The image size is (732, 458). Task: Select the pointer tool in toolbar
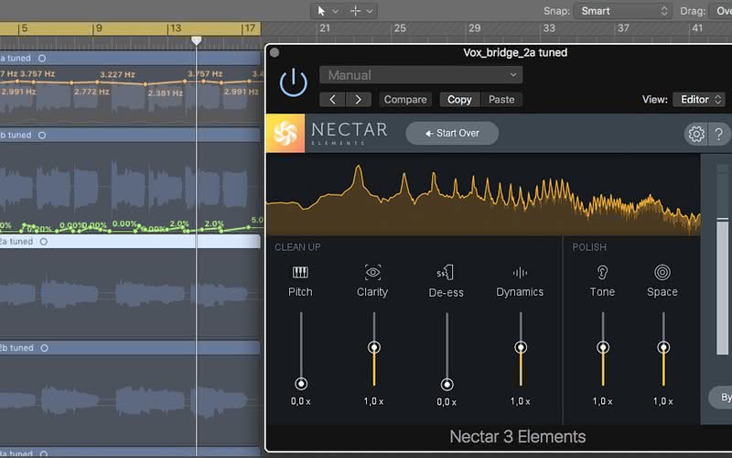coord(321,11)
